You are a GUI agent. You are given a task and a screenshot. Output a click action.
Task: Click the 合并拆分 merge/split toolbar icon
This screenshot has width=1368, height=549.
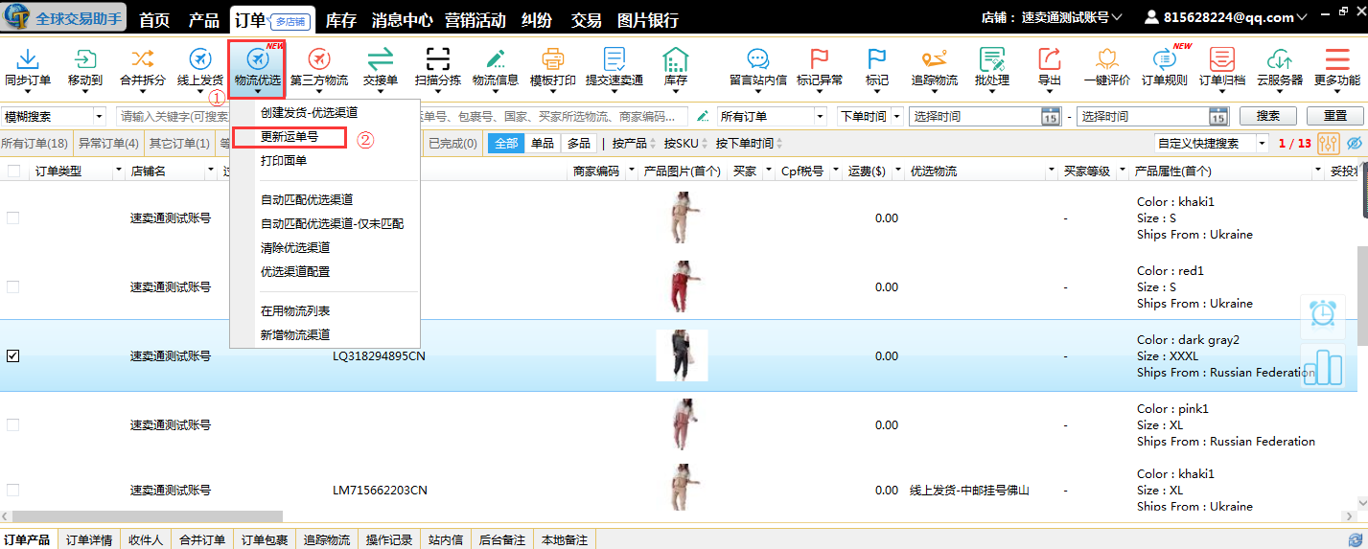click(x=142, y=58)
